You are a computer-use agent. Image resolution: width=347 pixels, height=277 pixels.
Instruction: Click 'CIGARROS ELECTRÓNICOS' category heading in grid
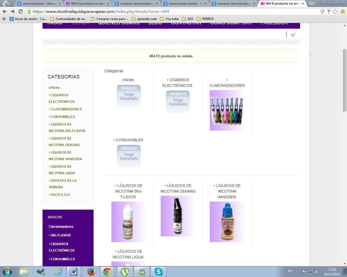tap(178, 82)
